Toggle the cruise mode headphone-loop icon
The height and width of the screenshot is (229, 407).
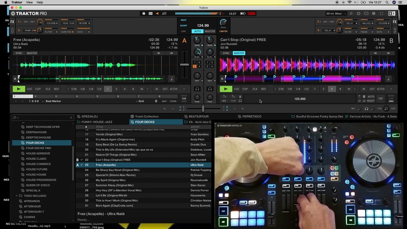[366, 13]
